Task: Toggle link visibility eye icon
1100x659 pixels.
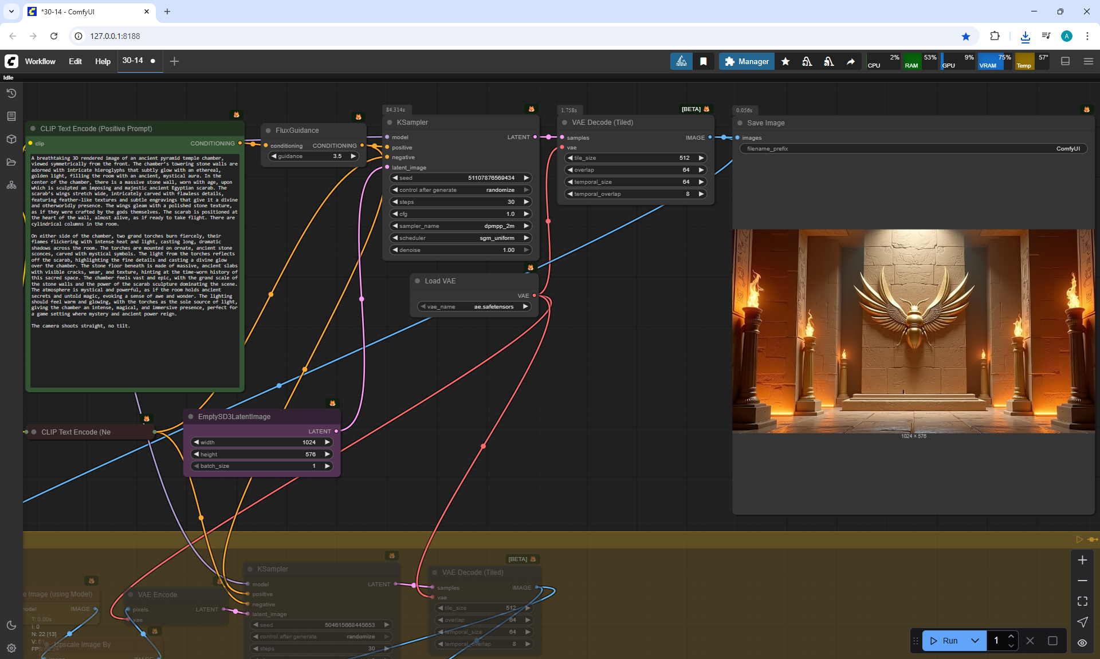Action: click(1082, 643)
